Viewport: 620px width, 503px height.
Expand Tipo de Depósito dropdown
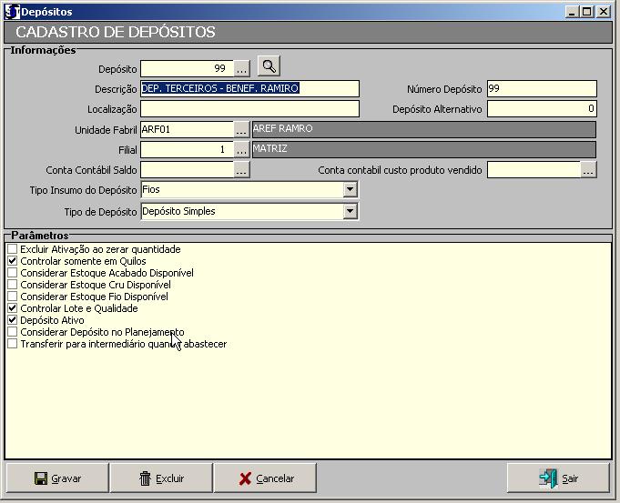click(x=350, y=211)
